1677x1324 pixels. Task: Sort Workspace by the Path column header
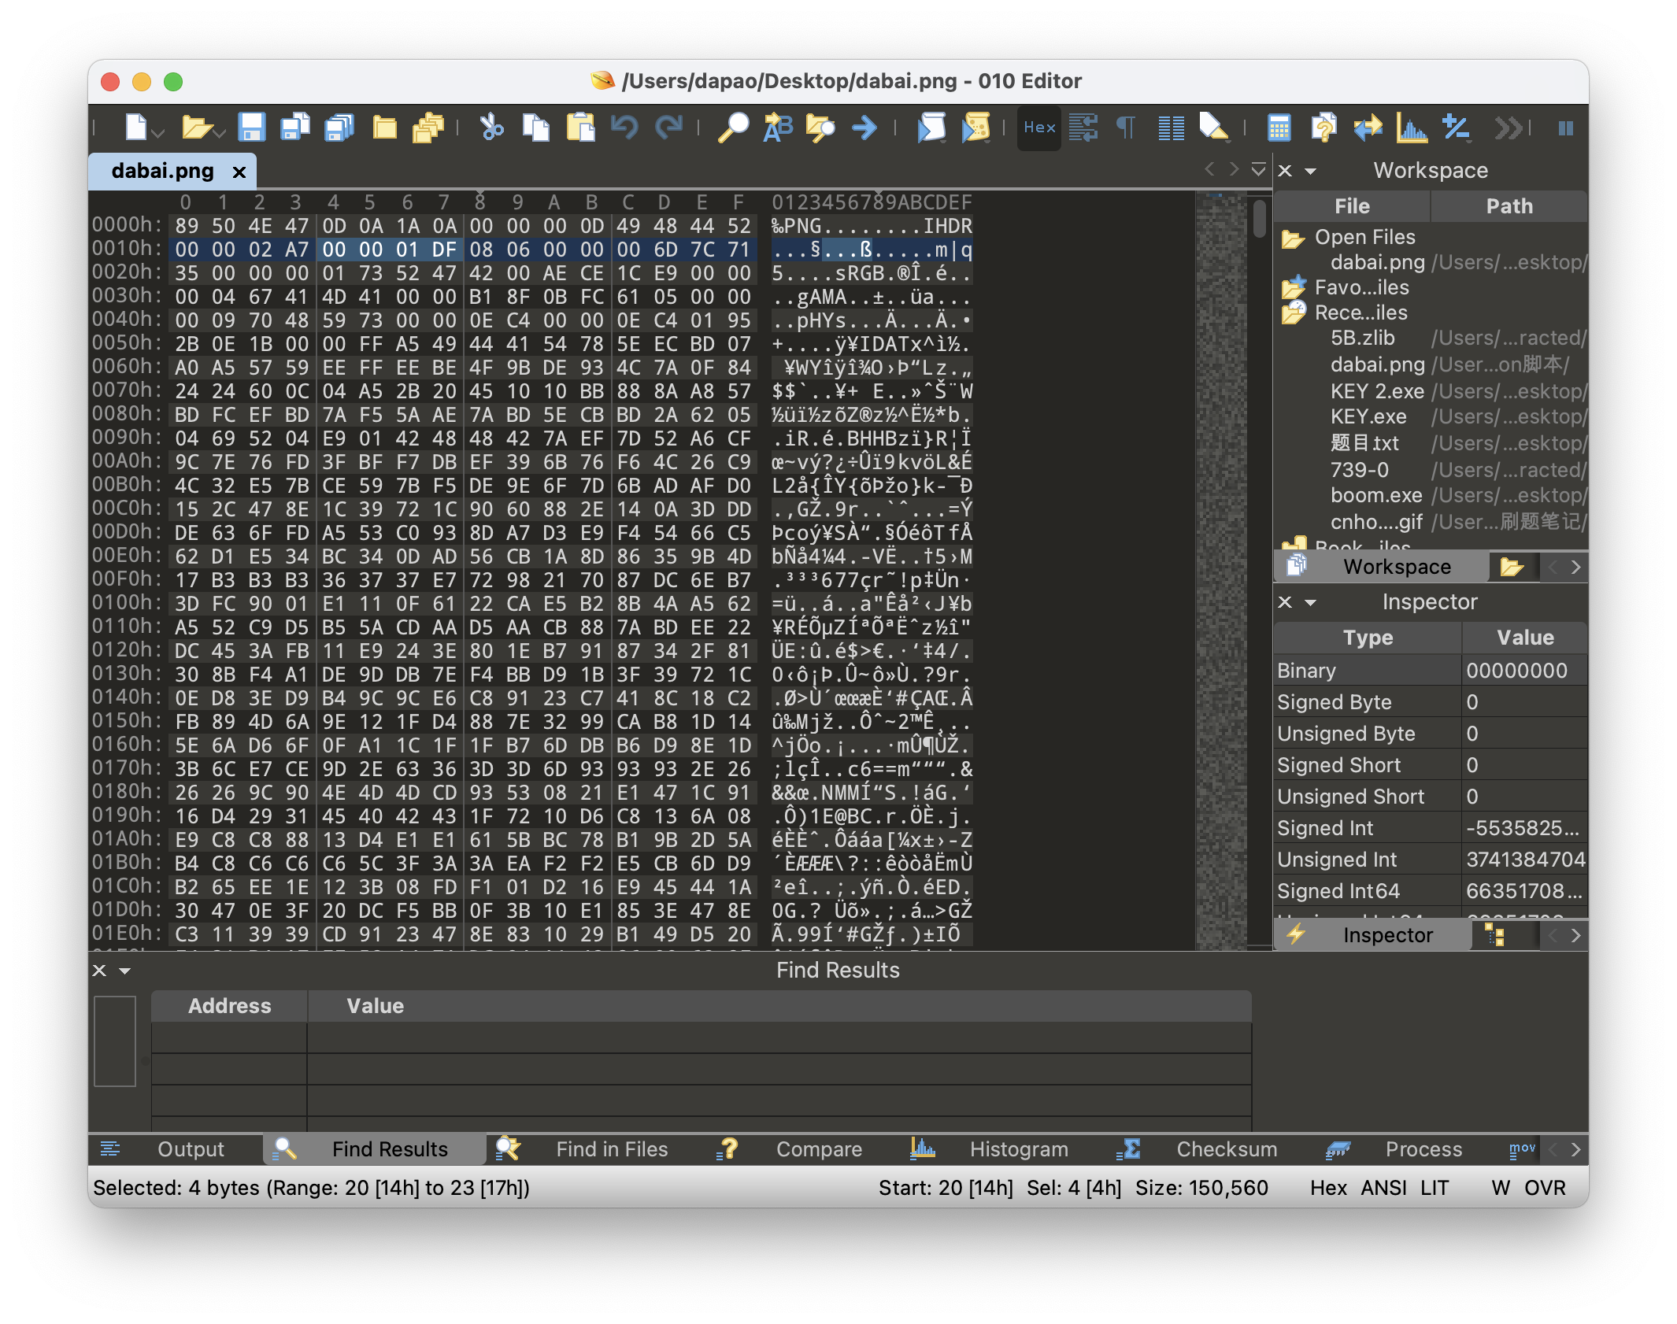pyautogui.click(x=1509, y=206)
